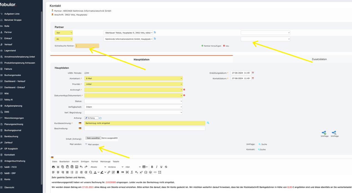Image resolution: width=352 pixels, height=193 pixels.
Task: Switch to the Zusatzdaten tab
Action: (x=319, y=59)
